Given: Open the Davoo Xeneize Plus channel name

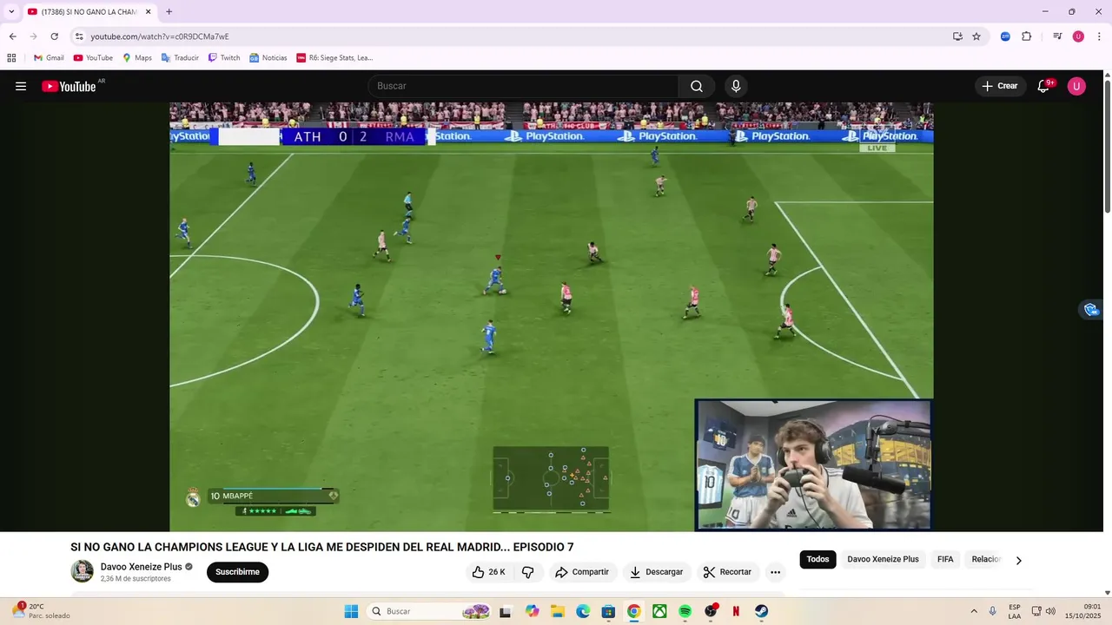Looking at the screenshot, I should point(141,567).
